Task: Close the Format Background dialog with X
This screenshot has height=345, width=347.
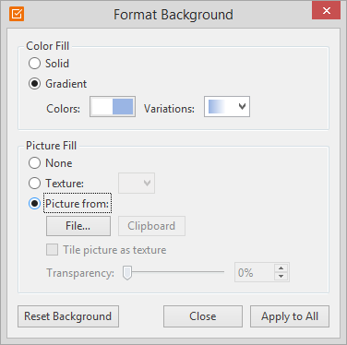Action: 327,11
